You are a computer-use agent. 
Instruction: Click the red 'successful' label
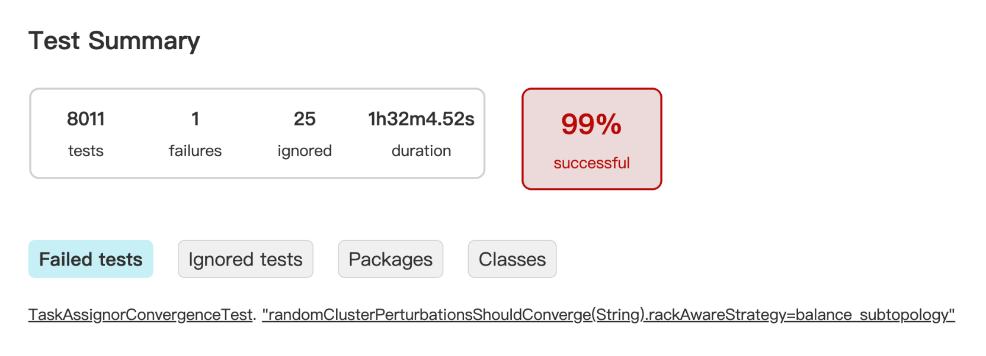click(x=591, y=163)
